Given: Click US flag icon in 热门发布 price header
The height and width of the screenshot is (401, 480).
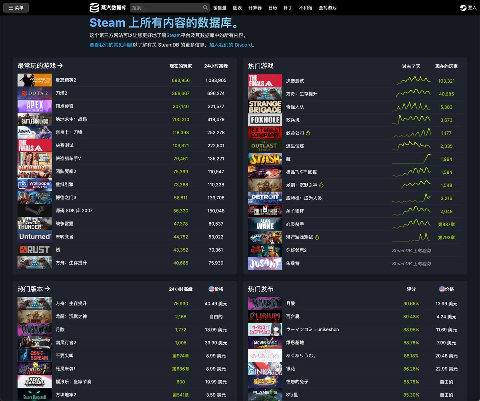Looking at the screenshot, I should coord(442,289).
